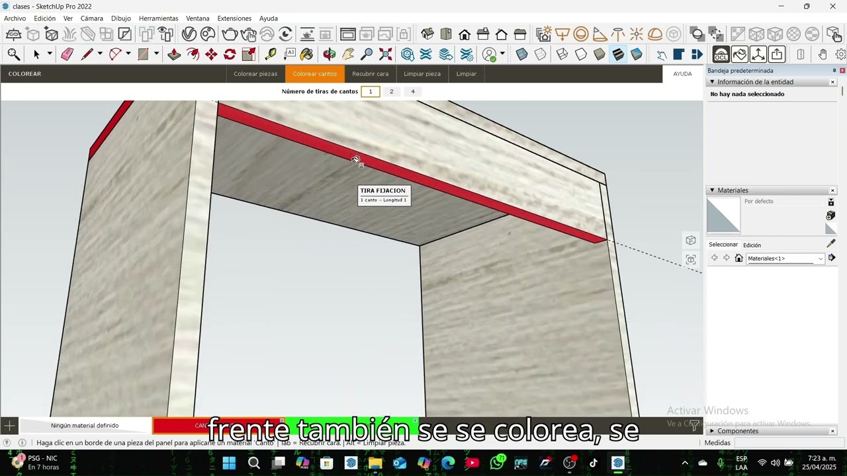
Task: Pick the Tape Measure tool
Action: click(270, 54)
